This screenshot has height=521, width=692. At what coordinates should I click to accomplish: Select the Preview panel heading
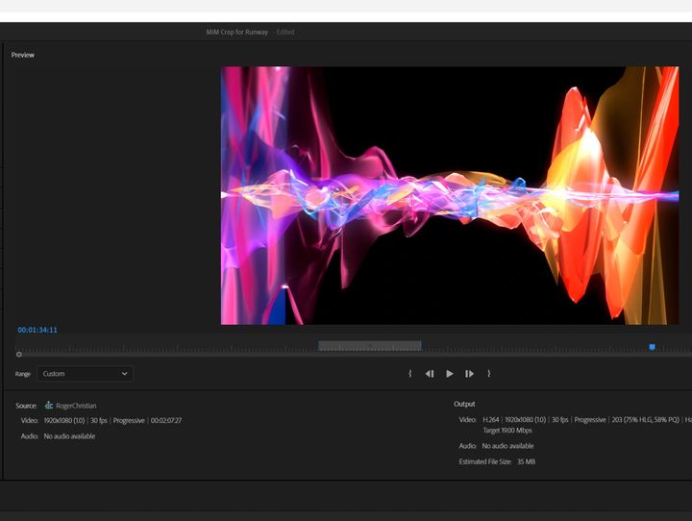(x=22, y=55)
